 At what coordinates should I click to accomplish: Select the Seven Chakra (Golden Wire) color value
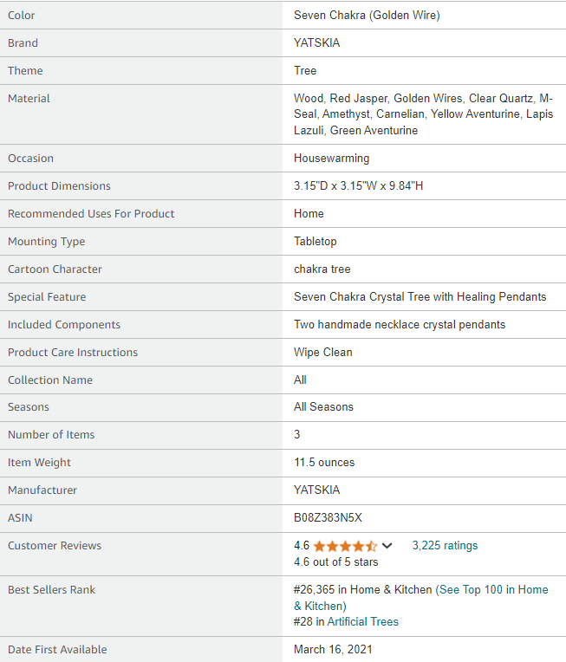pos(367,16)
